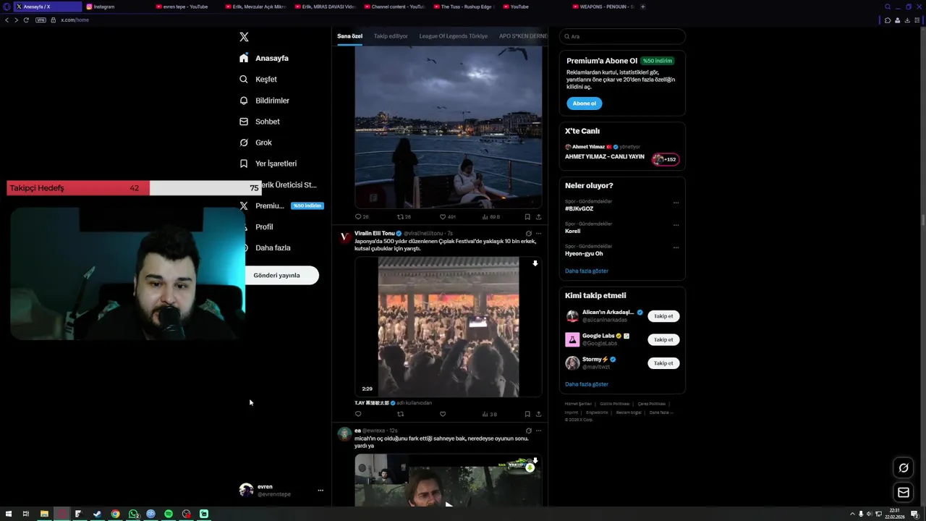Follow Google Labs with Takip et
Image resolution: width=926 pixels, height=521 pixels.
[x=663, y=339]
